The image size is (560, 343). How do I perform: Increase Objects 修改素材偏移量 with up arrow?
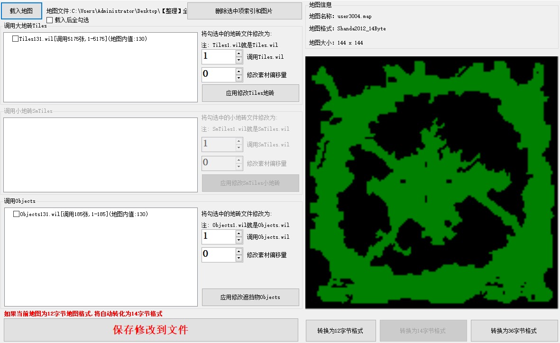tap(239, 252)
